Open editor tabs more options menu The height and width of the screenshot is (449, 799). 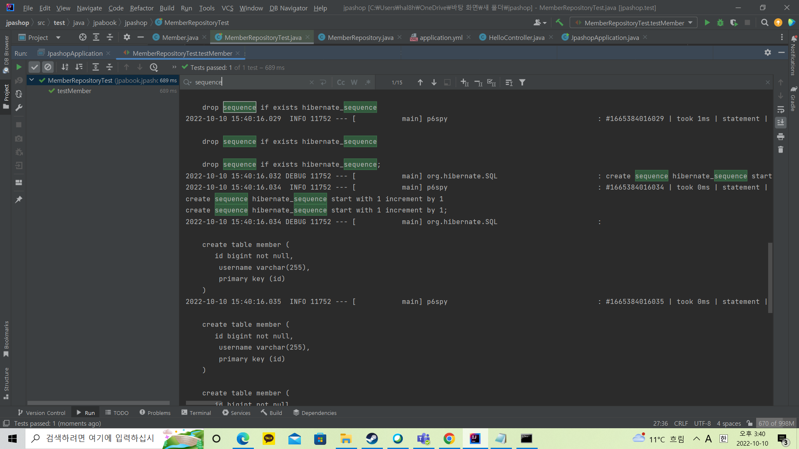pos(782,37)
